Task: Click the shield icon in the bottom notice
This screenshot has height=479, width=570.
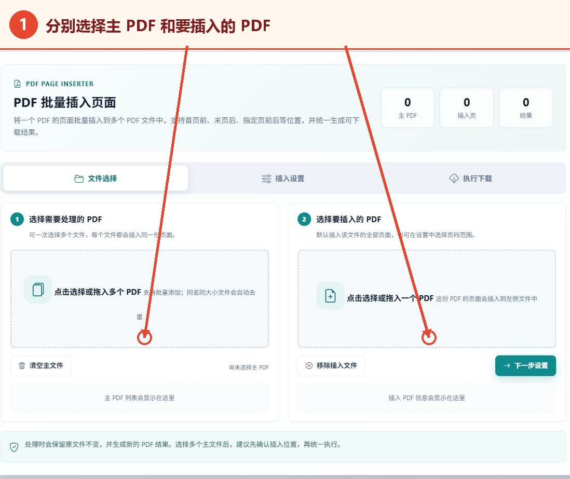Action: point(14,447)
